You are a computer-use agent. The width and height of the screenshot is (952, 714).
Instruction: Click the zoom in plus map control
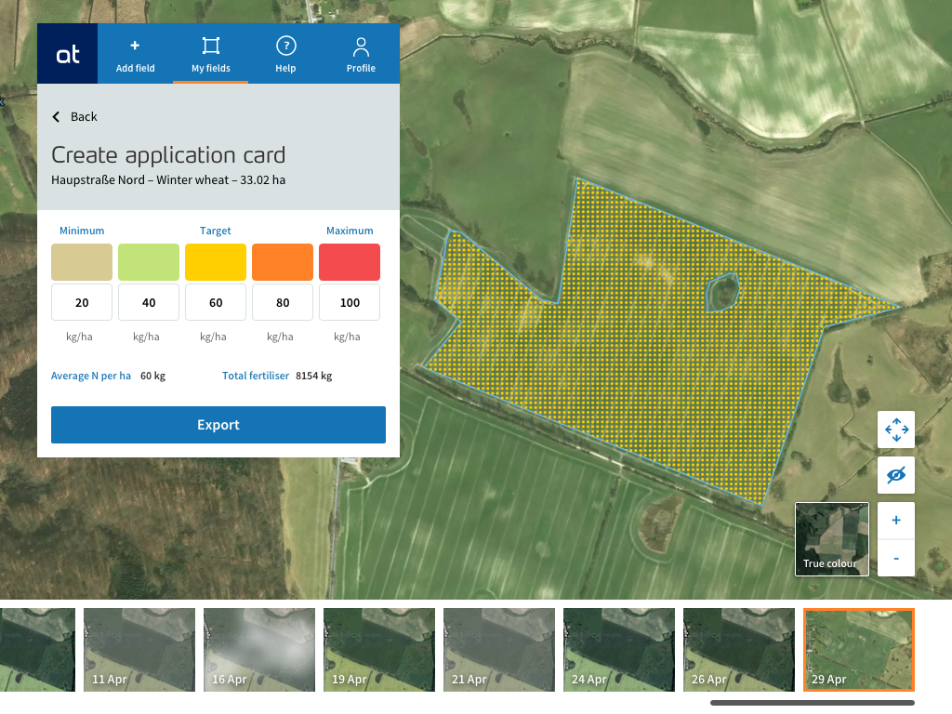point(895,520)
